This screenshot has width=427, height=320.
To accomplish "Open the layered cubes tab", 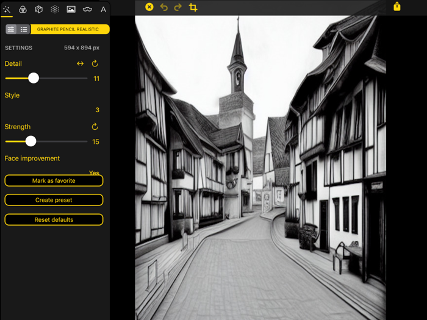I will tap(38, 10).
